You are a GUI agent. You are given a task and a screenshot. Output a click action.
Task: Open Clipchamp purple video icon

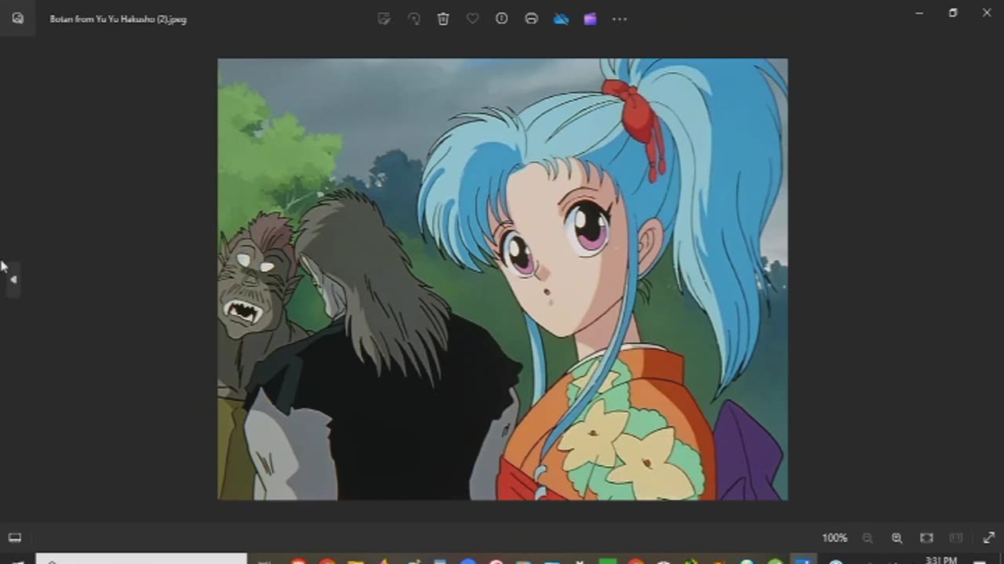pyautogui.click(x=590, y=19)
